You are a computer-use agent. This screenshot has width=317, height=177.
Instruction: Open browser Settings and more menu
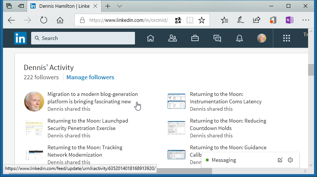coord(306,20)
